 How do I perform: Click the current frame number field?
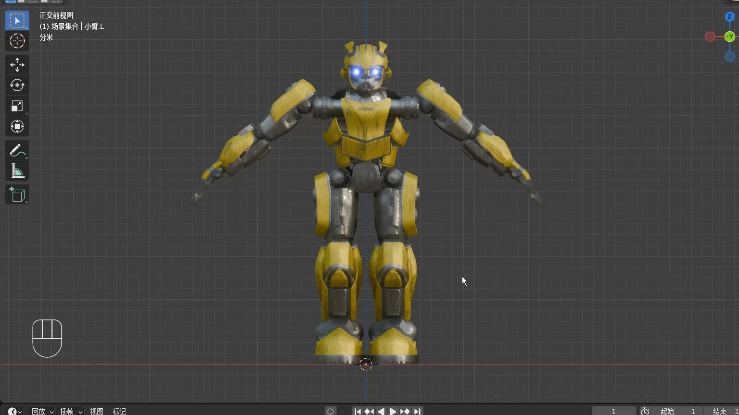(x=613, y=411)
